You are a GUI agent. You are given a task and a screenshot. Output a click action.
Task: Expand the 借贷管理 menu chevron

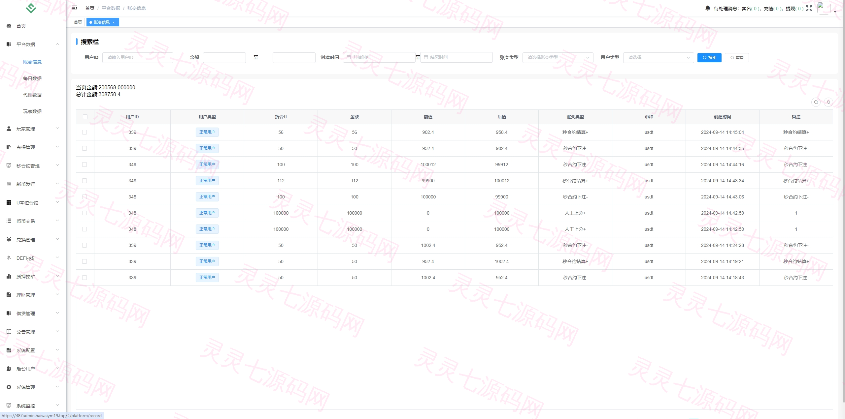[57, 313]
